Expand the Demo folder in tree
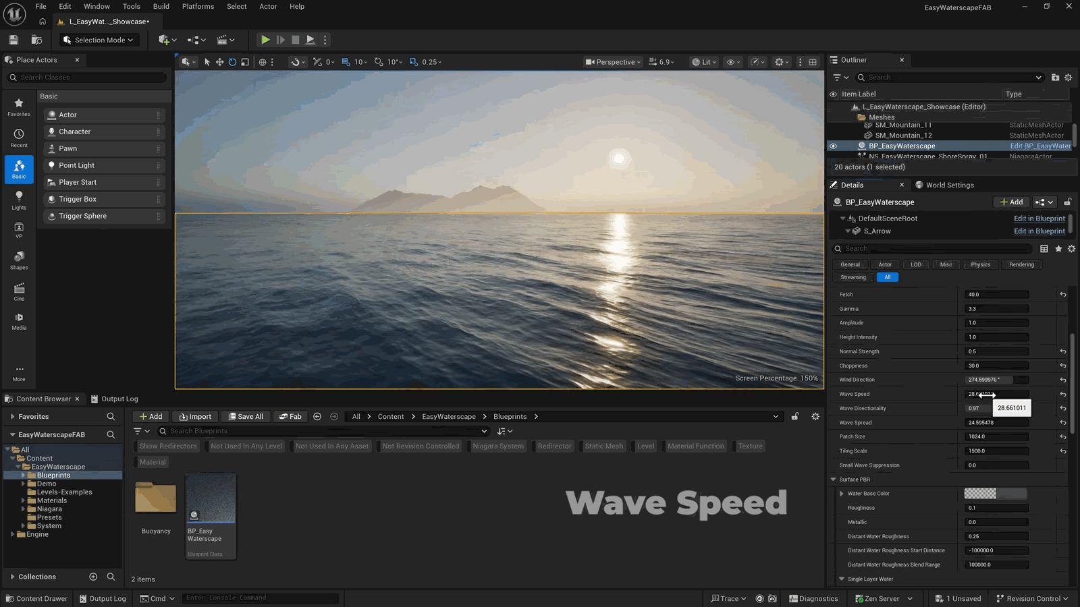The height and width of the screenshot is (607, 1080). click(x=23, y=484)
